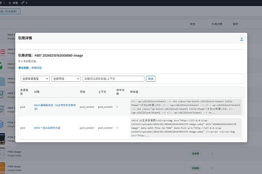Switch to 聚合视图 view
Screen dimensions: 262x174
pos(24,68)
